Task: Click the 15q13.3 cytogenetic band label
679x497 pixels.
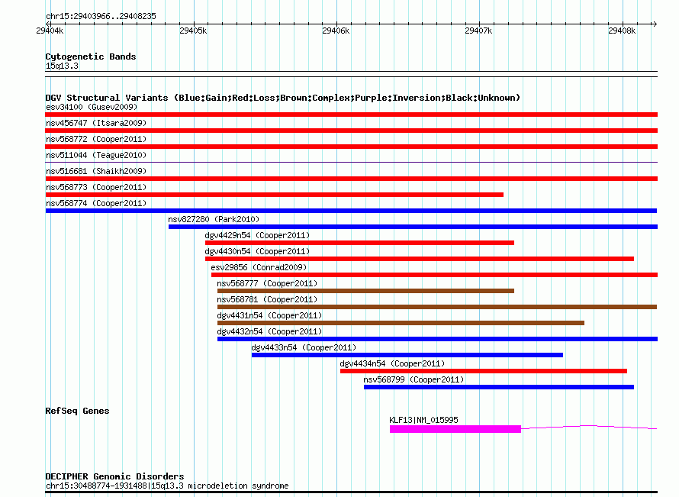Action: [x=62, y=66]
